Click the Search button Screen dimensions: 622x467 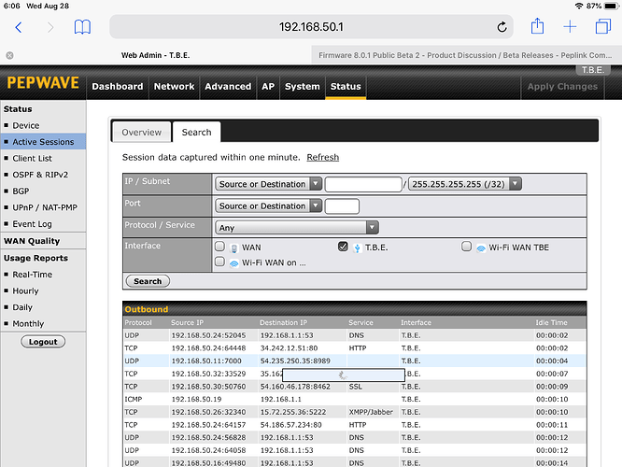[148, 280]
